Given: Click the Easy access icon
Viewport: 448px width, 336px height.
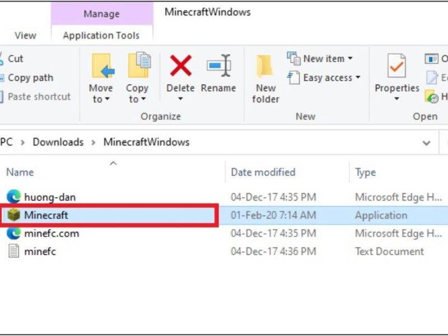Looking at the screenshot, I should (x=293, y=77).
